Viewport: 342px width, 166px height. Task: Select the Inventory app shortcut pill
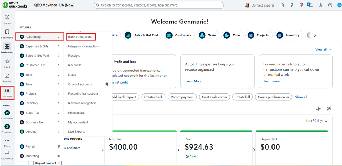(289, 35)
